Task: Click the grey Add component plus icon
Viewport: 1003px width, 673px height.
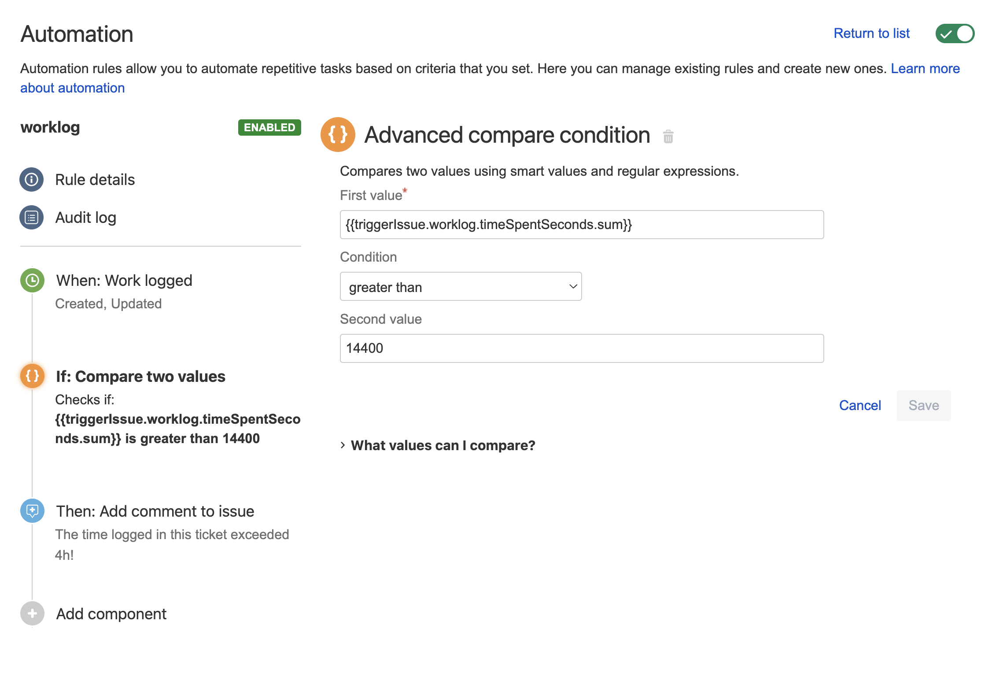Action: [32, 614]
